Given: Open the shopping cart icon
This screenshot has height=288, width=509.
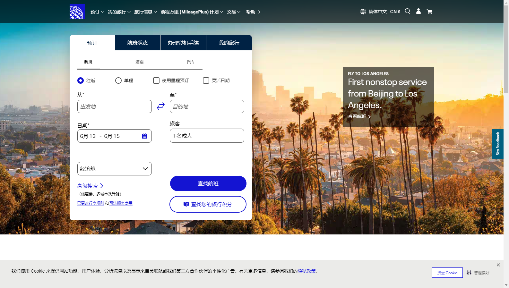Looking at the screenshot, I should [429, 12].
